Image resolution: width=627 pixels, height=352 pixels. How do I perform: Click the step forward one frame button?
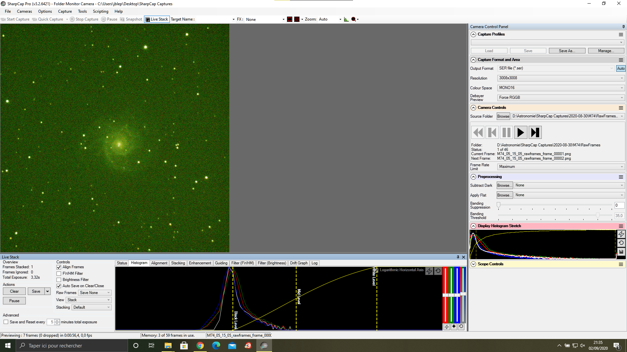pos(535,133)
